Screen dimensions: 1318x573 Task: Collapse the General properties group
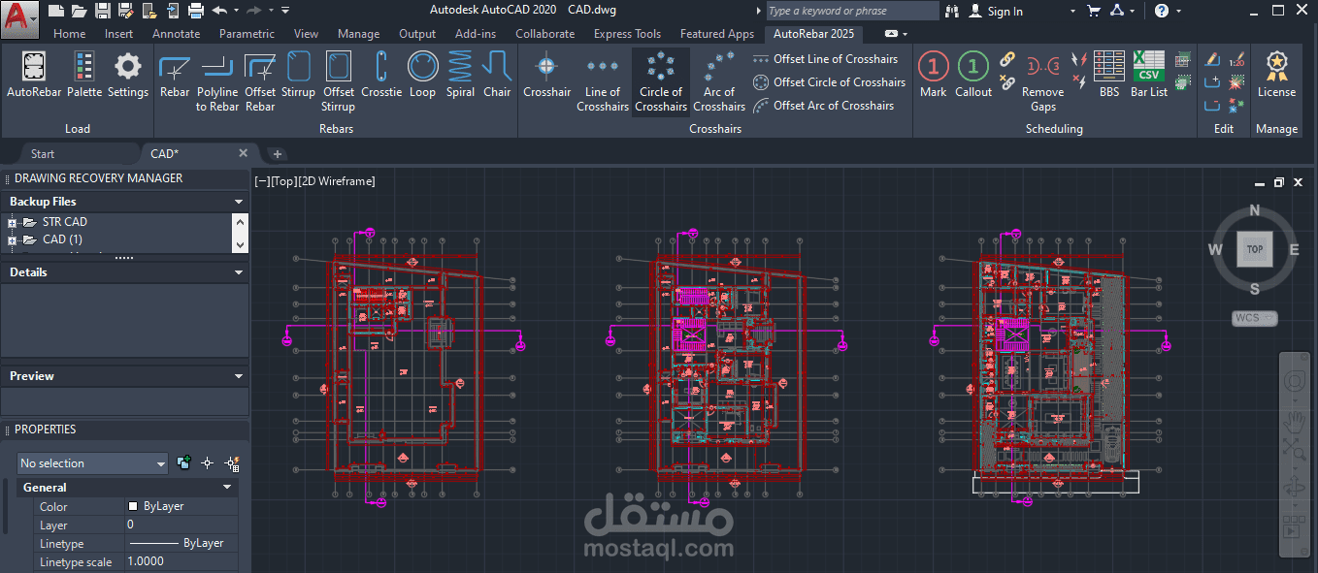tap(227, 488)
